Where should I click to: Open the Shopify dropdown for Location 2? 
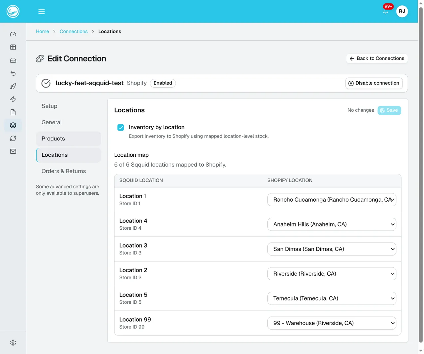[x=332, y=274]
